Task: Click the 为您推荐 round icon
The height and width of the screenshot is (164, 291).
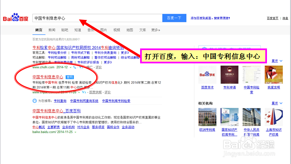Action: (35, 101)
